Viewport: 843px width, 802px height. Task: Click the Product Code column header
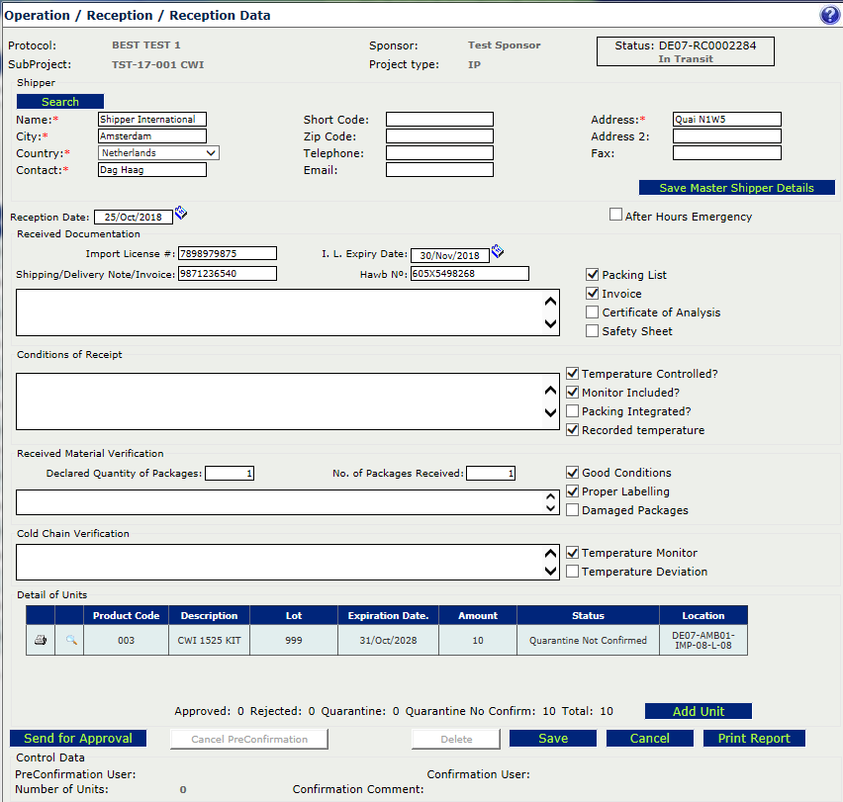pos(126,615)
